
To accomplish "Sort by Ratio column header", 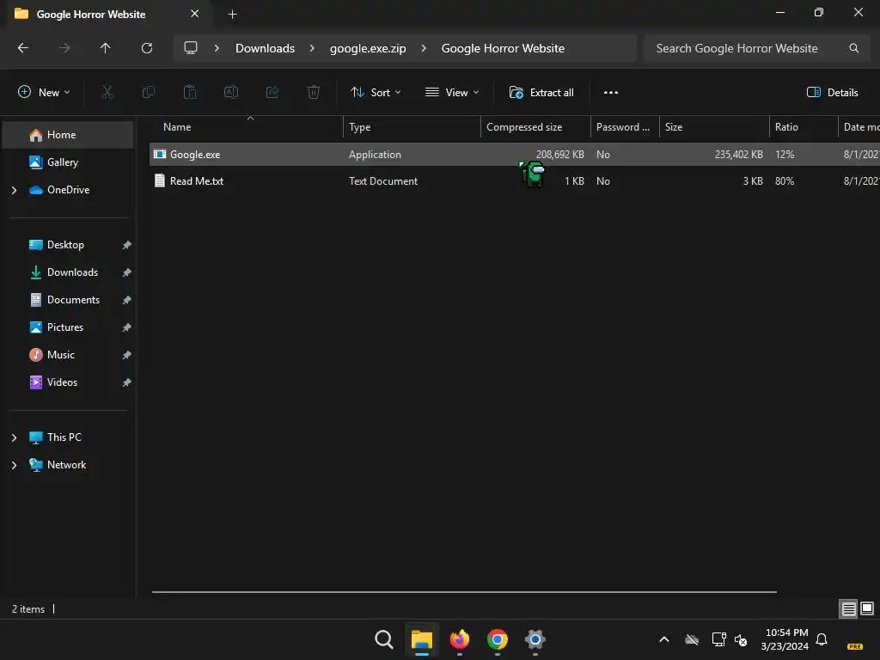I will 804,127.
